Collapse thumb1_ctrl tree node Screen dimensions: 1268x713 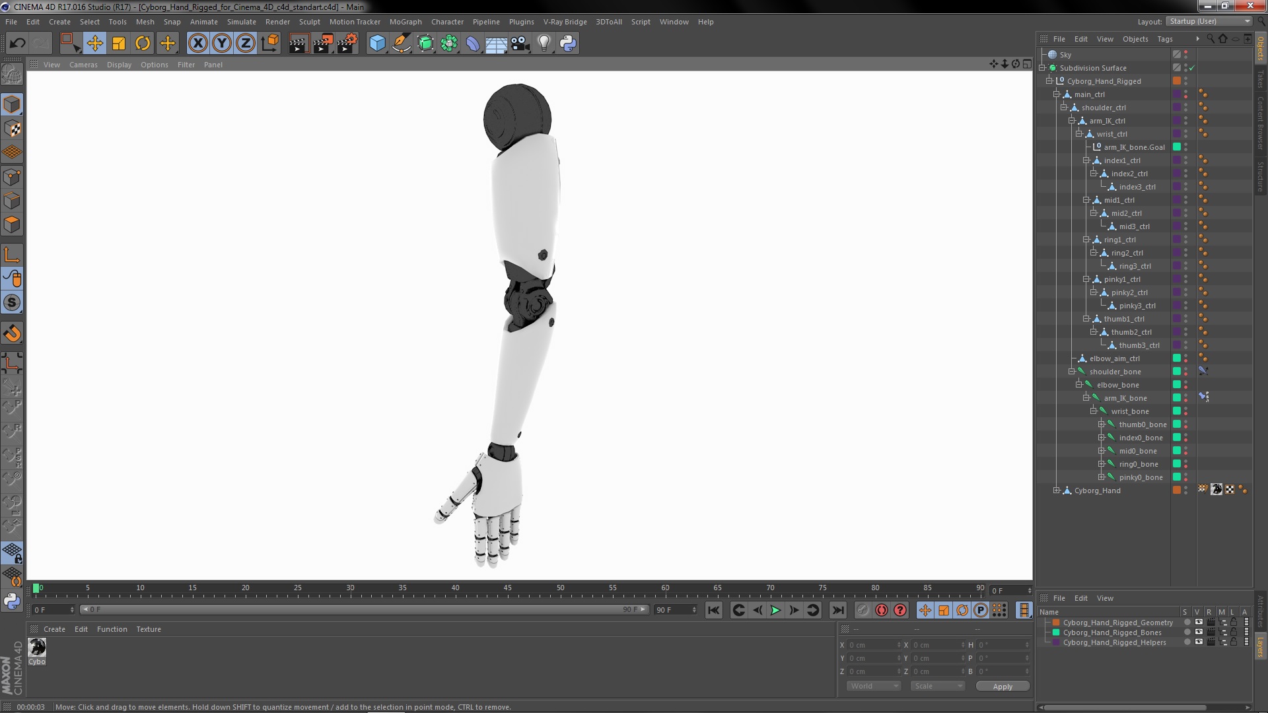[1086, 319]
